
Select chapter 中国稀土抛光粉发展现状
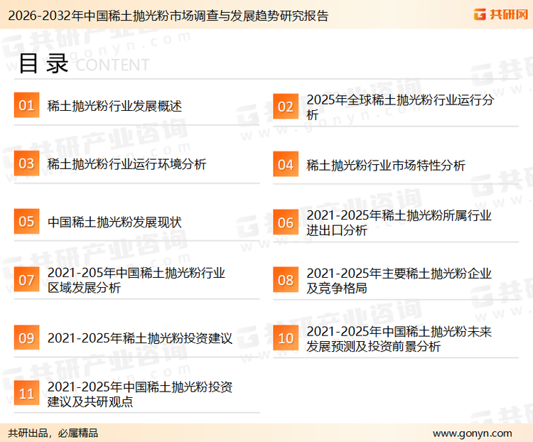coord(114,222)
